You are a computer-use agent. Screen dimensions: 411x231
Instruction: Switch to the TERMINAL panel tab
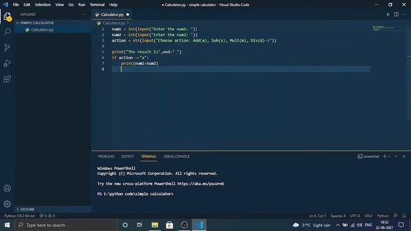[148, 157]
